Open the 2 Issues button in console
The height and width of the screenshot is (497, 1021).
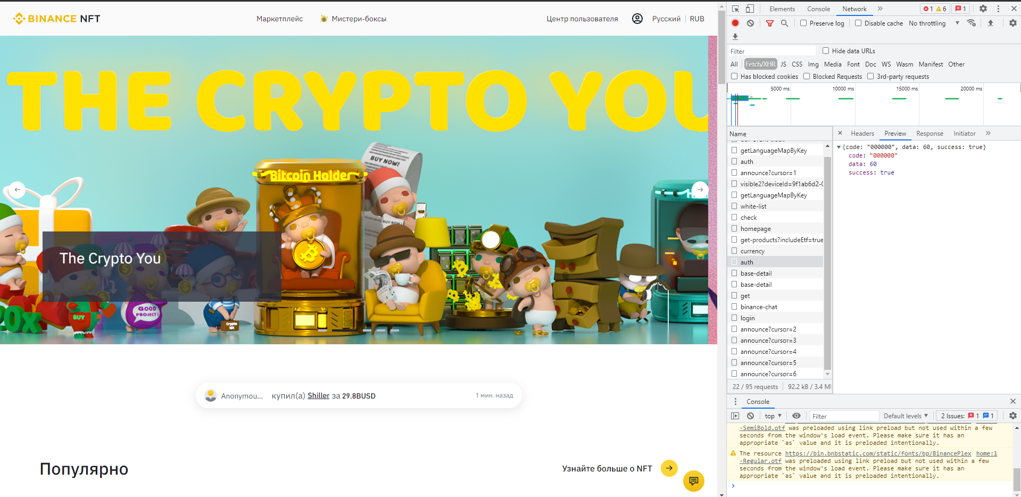[x=967, y=416]
